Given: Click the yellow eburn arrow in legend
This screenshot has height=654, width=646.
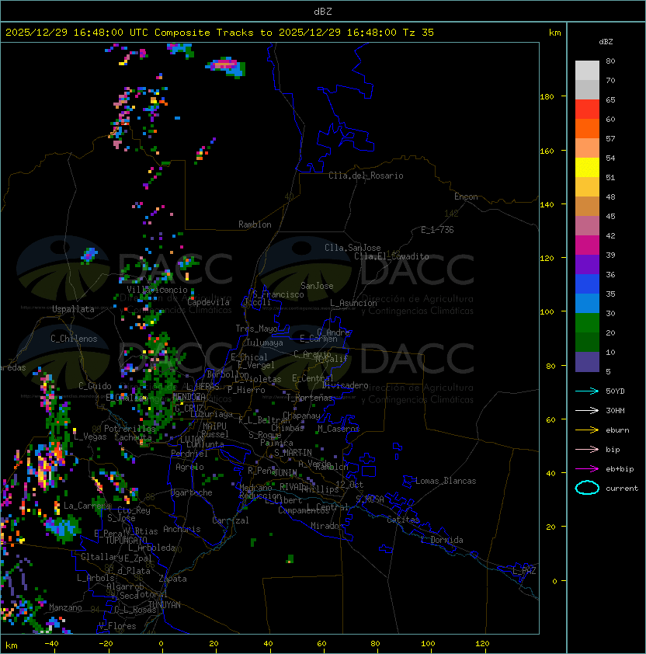Looking at the screenshot, I should point(587,430).
